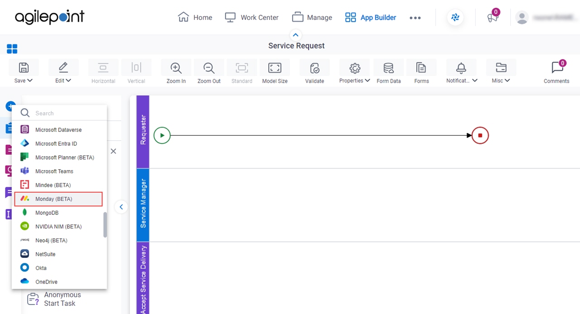The image size is (580, 314).
Task: Click the red end event node
Action: pyautogui.click(x=480, y=135)
